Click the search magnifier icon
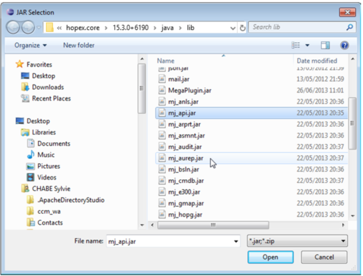The width and height of the screenshot is (363, 276). click(350, 27)
